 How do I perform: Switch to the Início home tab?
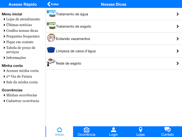(x=59, y=132)
